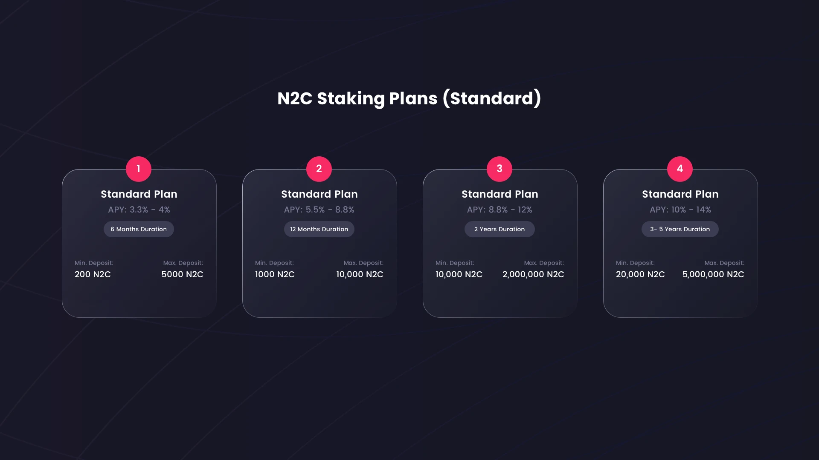Click the APY: 8.8% - 12% text
The height and width of the screenshot is (460, 819).
[x=500, y=210]
